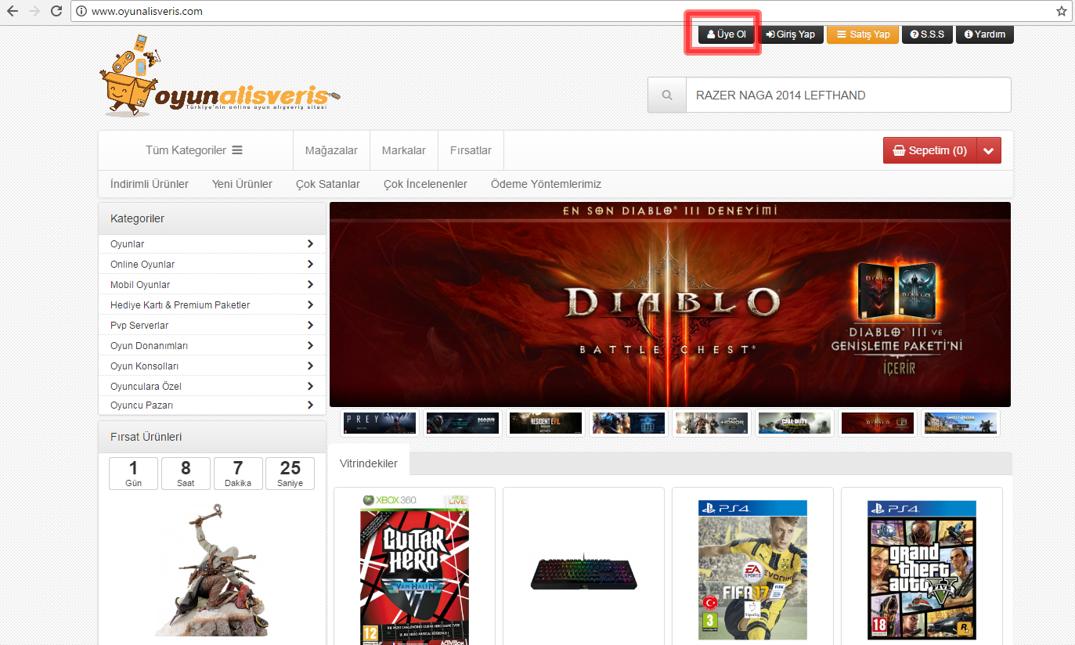Expand the Oyun Konsolları category

coord(212,366)
